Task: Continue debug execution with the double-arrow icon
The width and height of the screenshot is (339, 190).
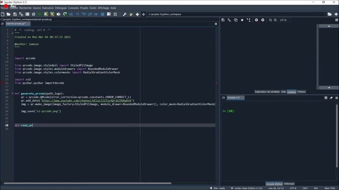Action: (96, 14)
